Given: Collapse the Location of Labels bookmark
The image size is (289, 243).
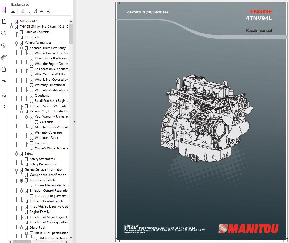Looking at the screenshot, I should (21, 180).
